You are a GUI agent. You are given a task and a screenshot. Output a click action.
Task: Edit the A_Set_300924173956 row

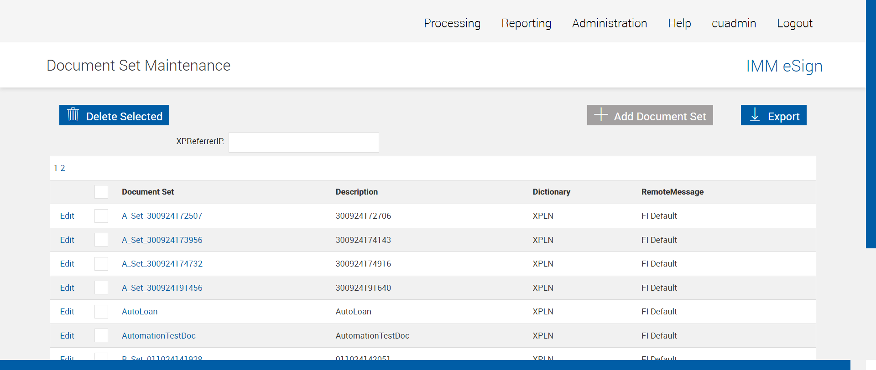pos(67,240)
